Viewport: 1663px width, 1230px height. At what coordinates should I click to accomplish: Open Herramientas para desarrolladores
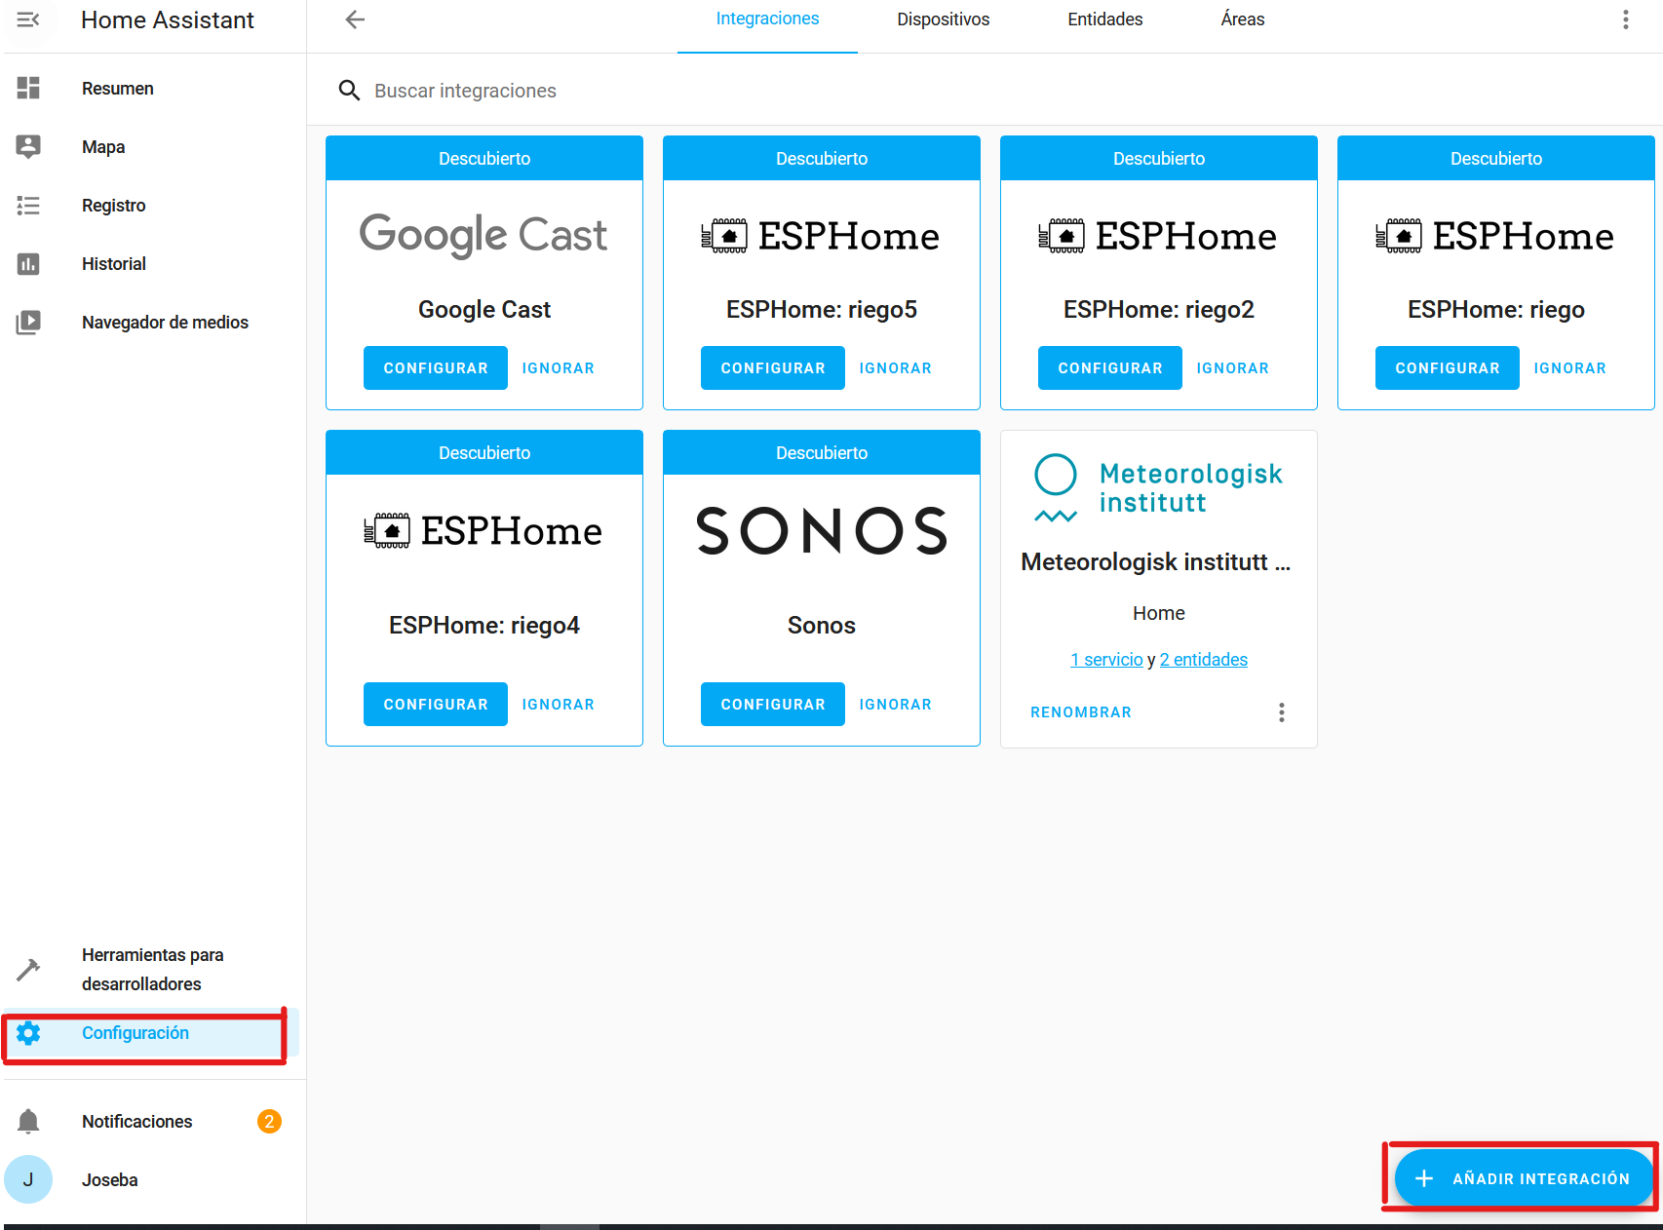[151, 970]
